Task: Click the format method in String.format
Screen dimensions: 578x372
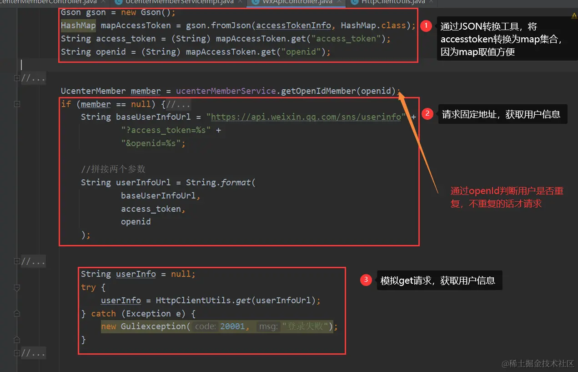Action: (236, 183)
